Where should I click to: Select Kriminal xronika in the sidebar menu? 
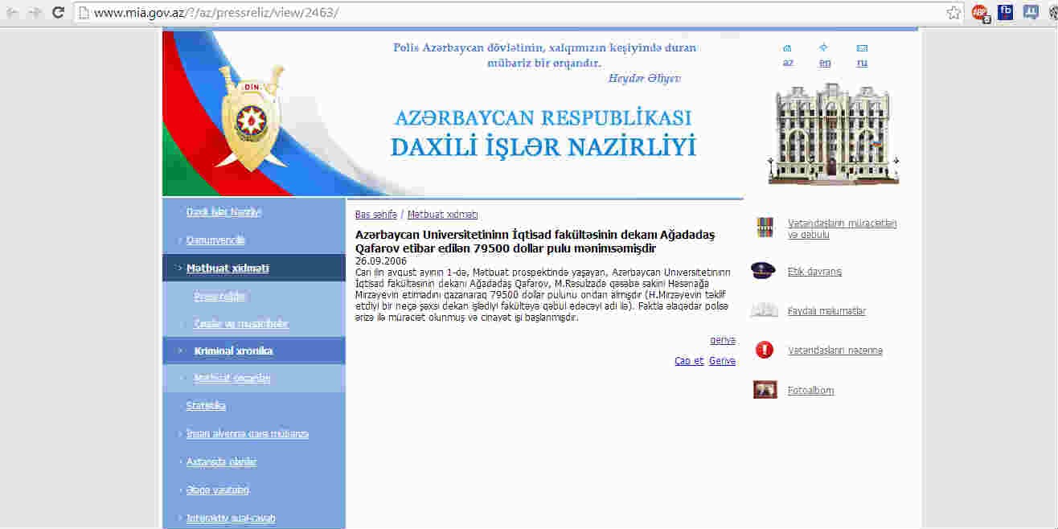[x=233, y=351]
